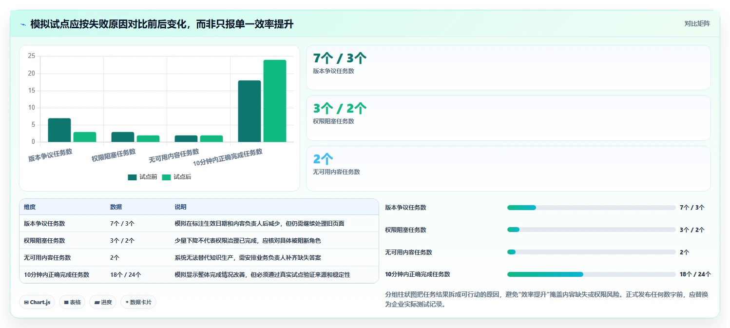Open the 7个 / 3个 data card
Viewport: 730px width, 328px height.
point(508,68)
